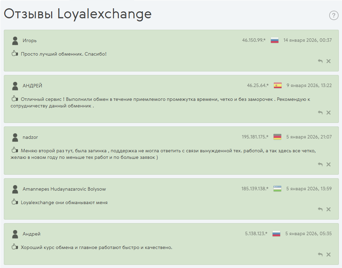Reply to АНДРЕЙ's review from 9 января

tap(320, 113)
